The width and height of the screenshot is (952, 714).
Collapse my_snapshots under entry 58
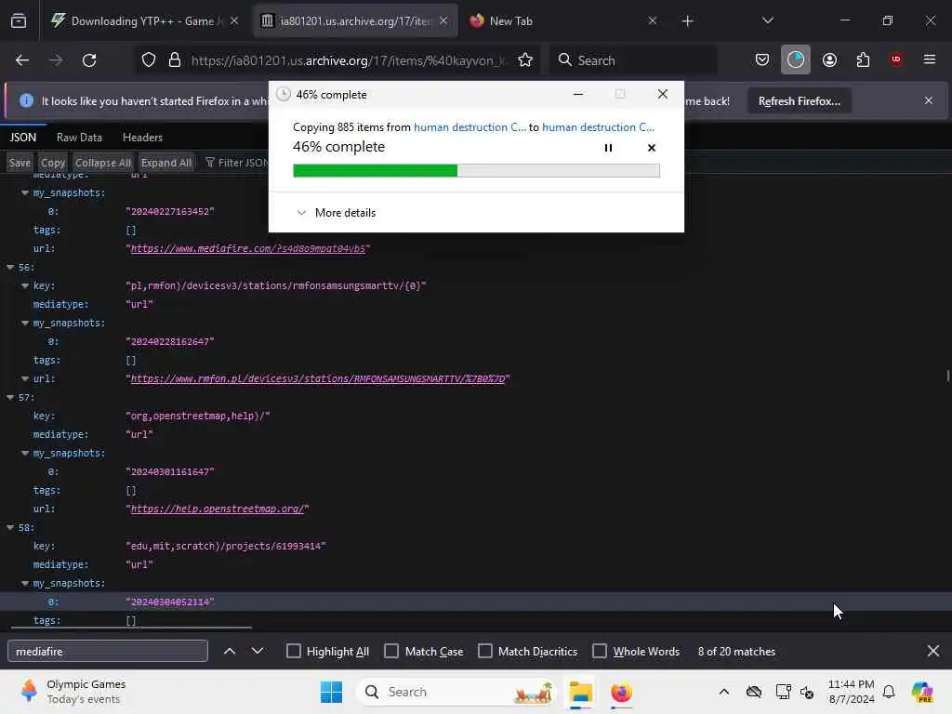click(25, 584)
